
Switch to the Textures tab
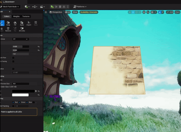click(x=26, y=16)
